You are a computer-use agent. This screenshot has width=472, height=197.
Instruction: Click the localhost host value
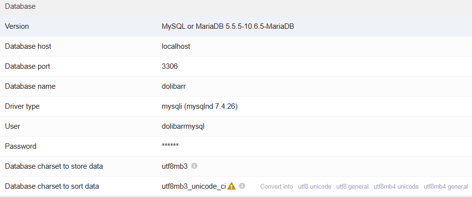point(176,46)
